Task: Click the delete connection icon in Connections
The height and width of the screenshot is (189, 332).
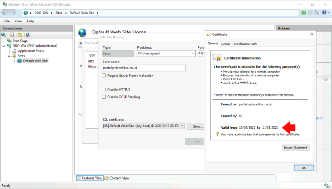Action: pos(28,35)
